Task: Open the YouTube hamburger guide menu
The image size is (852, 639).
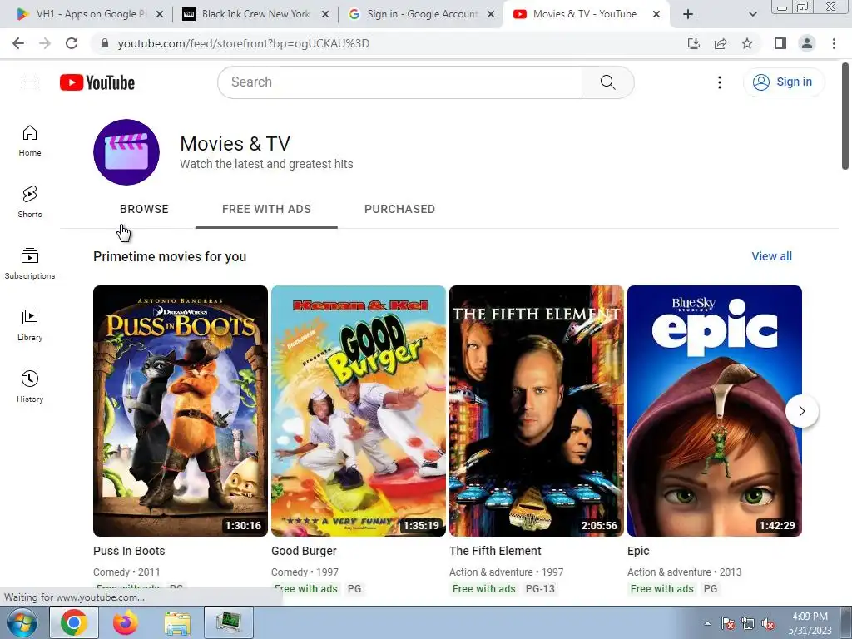Action: [30, 82]
